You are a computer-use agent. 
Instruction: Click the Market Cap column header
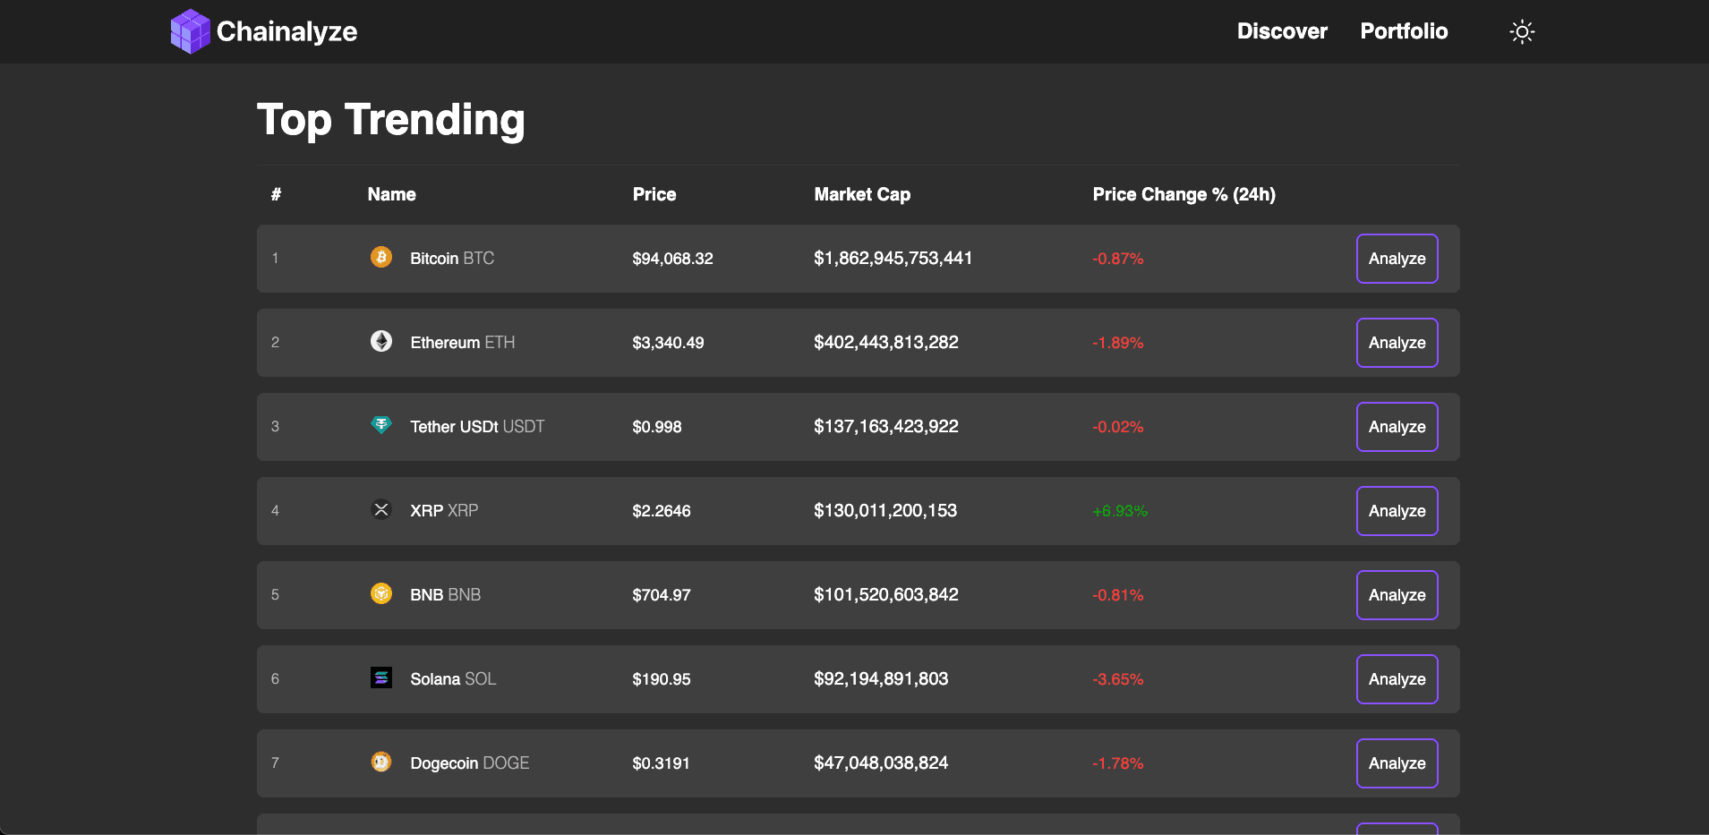pyautogui.click(x=862, y=194)
